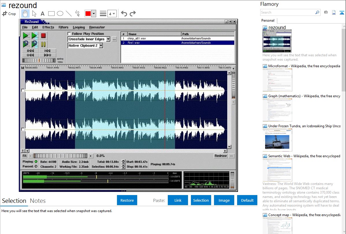Image resolution: width=346 pixels, height=234 pixels.
Task: Enable Follow Play Position checkbox
Action: (x=69, y=33)
